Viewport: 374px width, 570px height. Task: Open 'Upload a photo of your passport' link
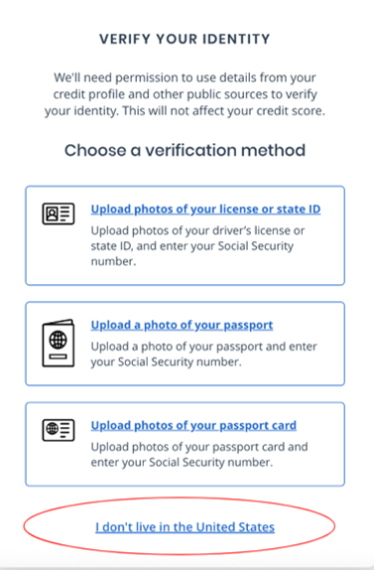pyautogui.click(x=182, y=325)
